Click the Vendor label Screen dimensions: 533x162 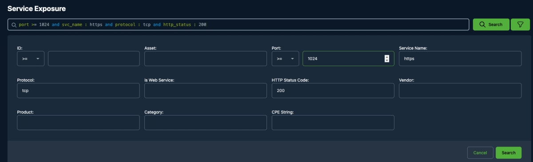click(x=406, y=80)
